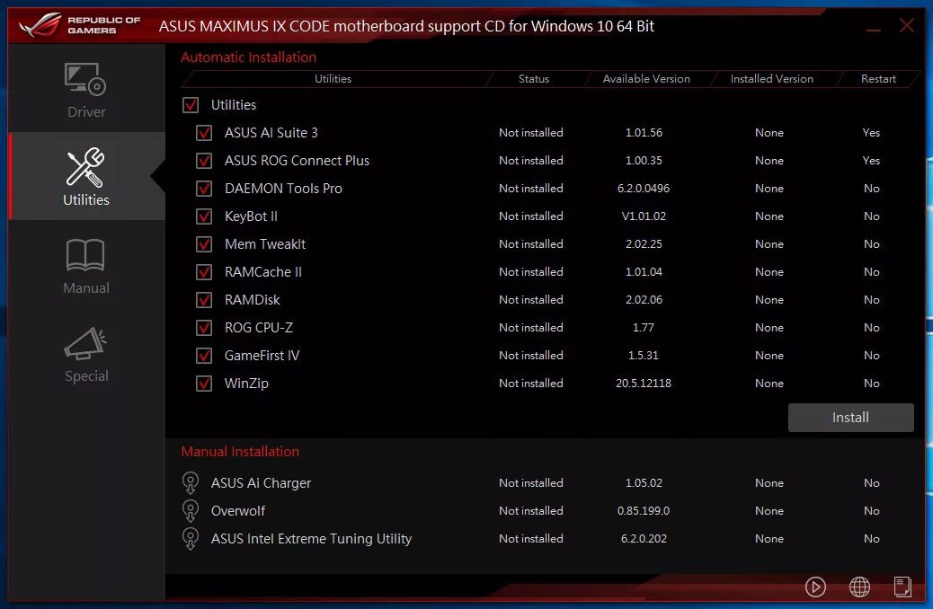Click version 6.2.0.202 of Extreme Tuning Utility
Viewport: 933px width, 609px height.
coord(644,539)
